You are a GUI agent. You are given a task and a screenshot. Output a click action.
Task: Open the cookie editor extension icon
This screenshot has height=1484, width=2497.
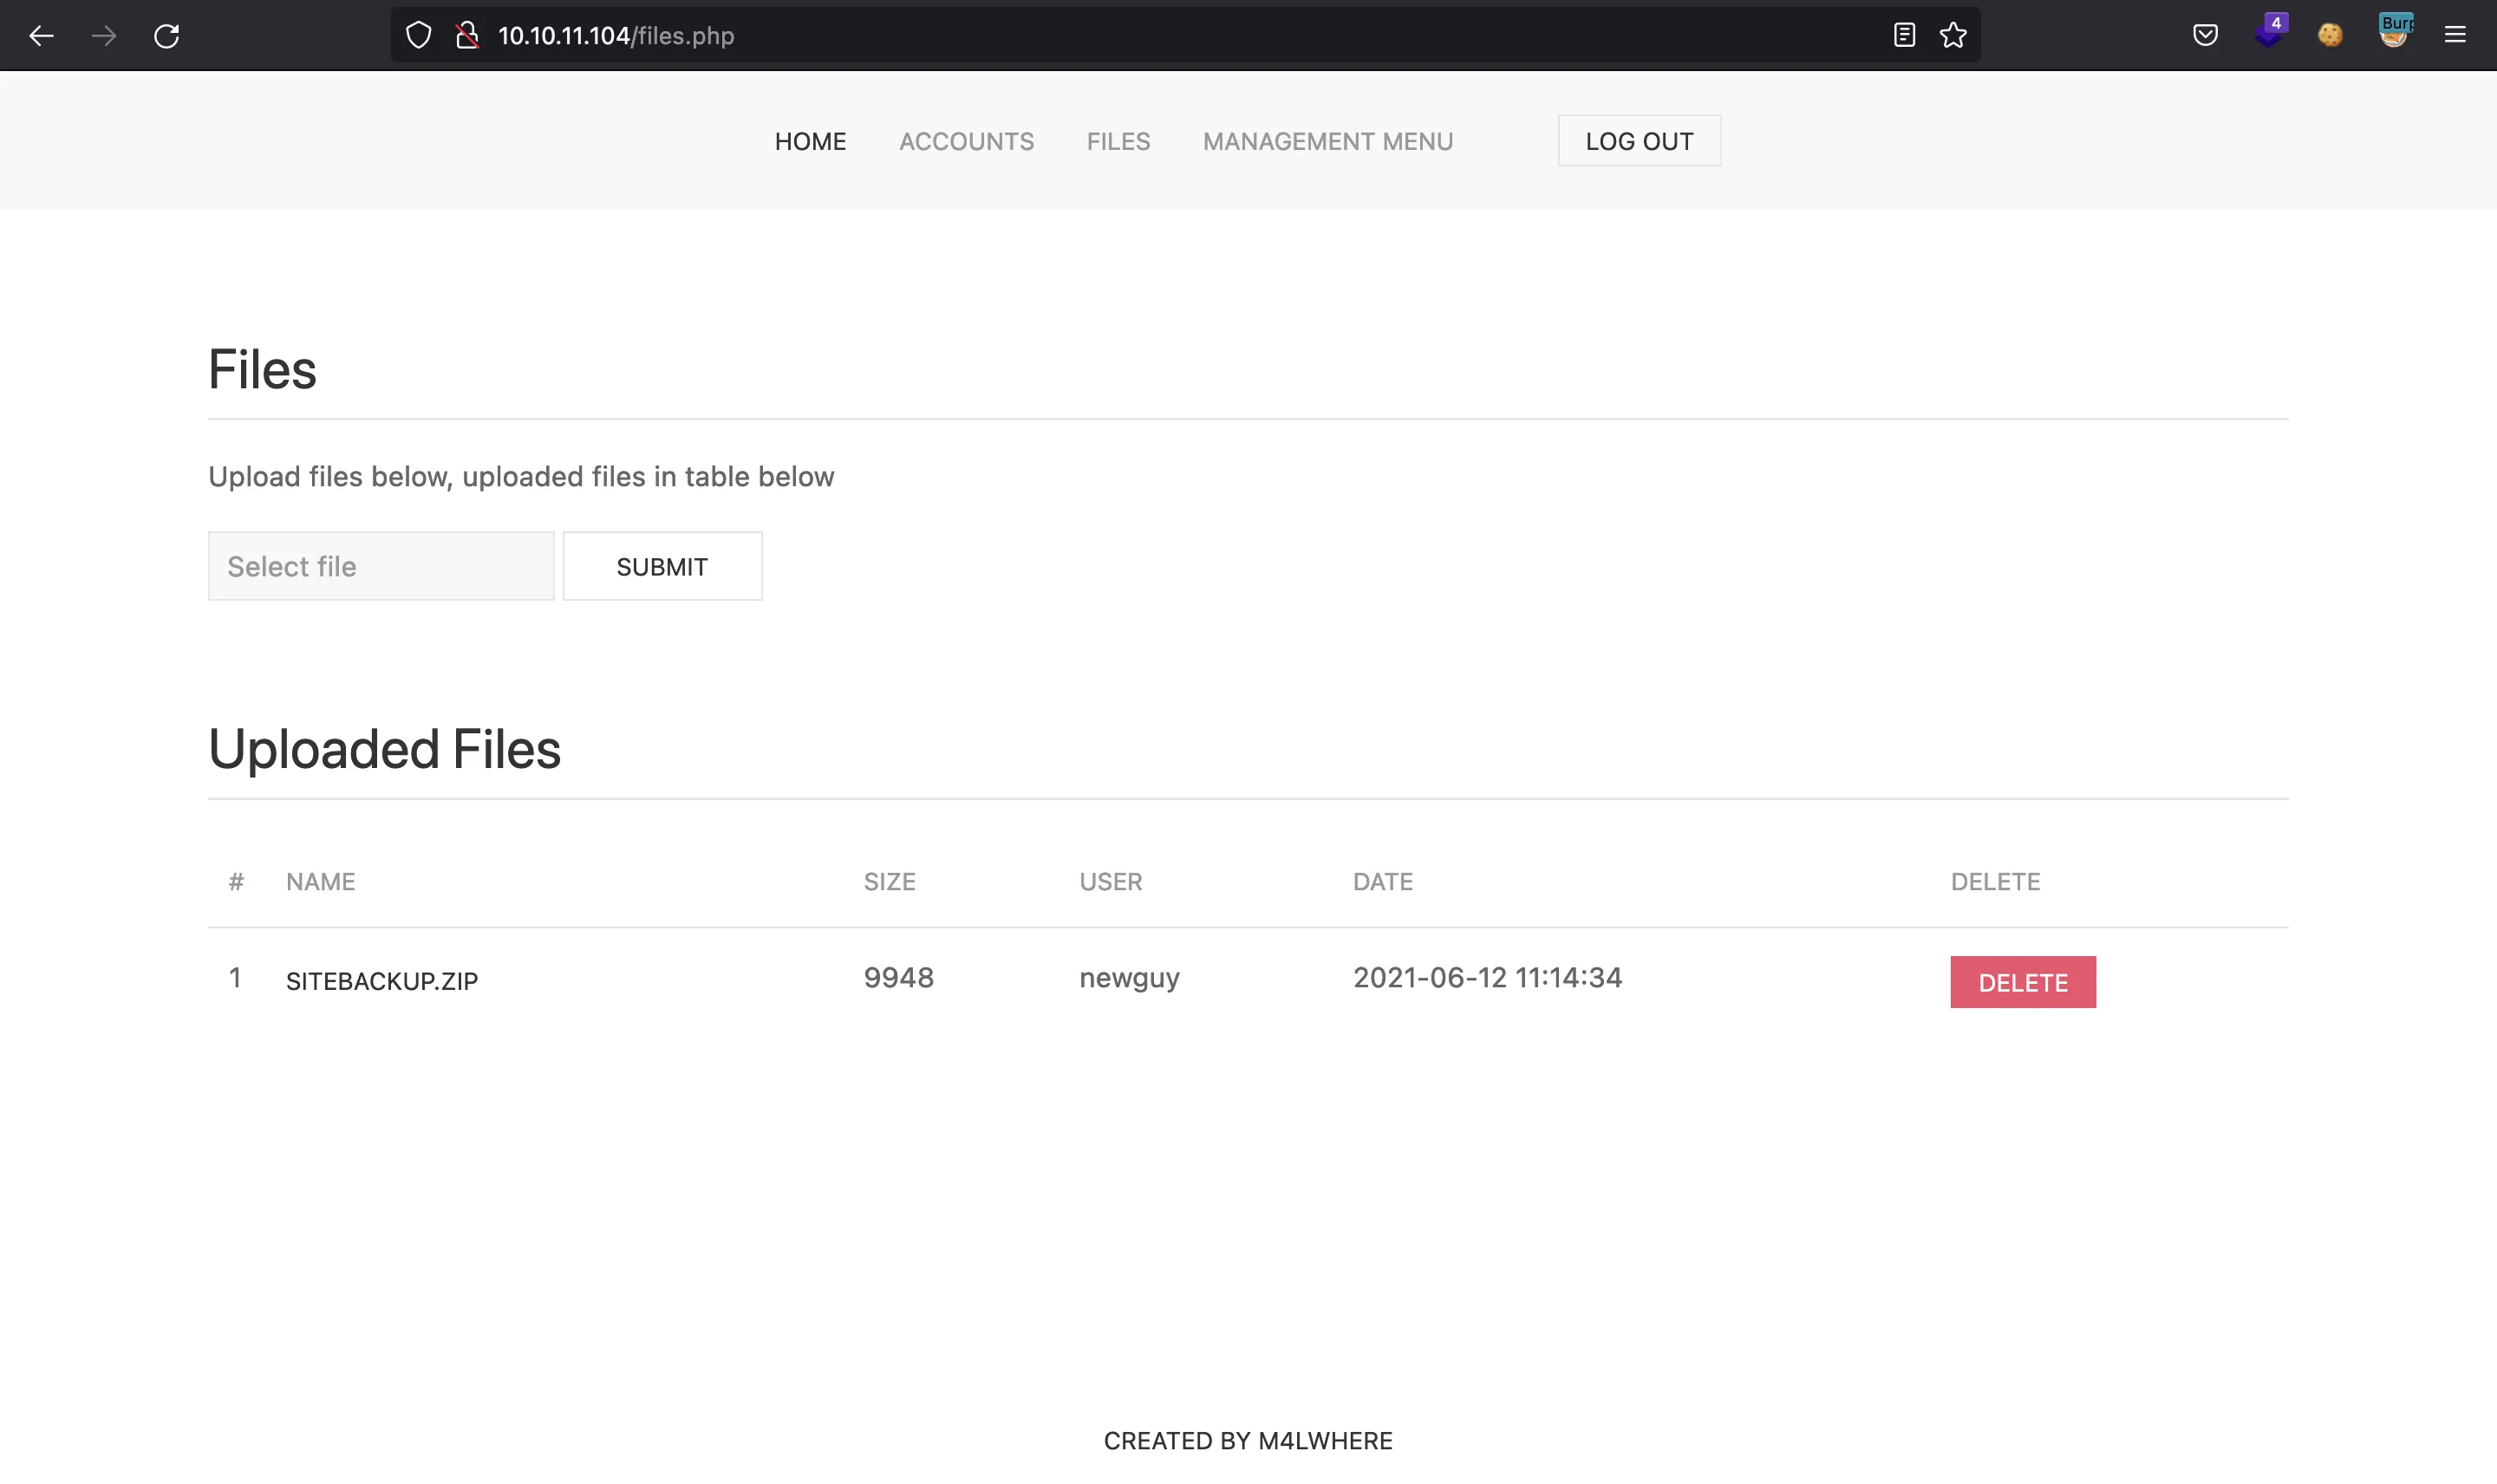(2330, 36)
